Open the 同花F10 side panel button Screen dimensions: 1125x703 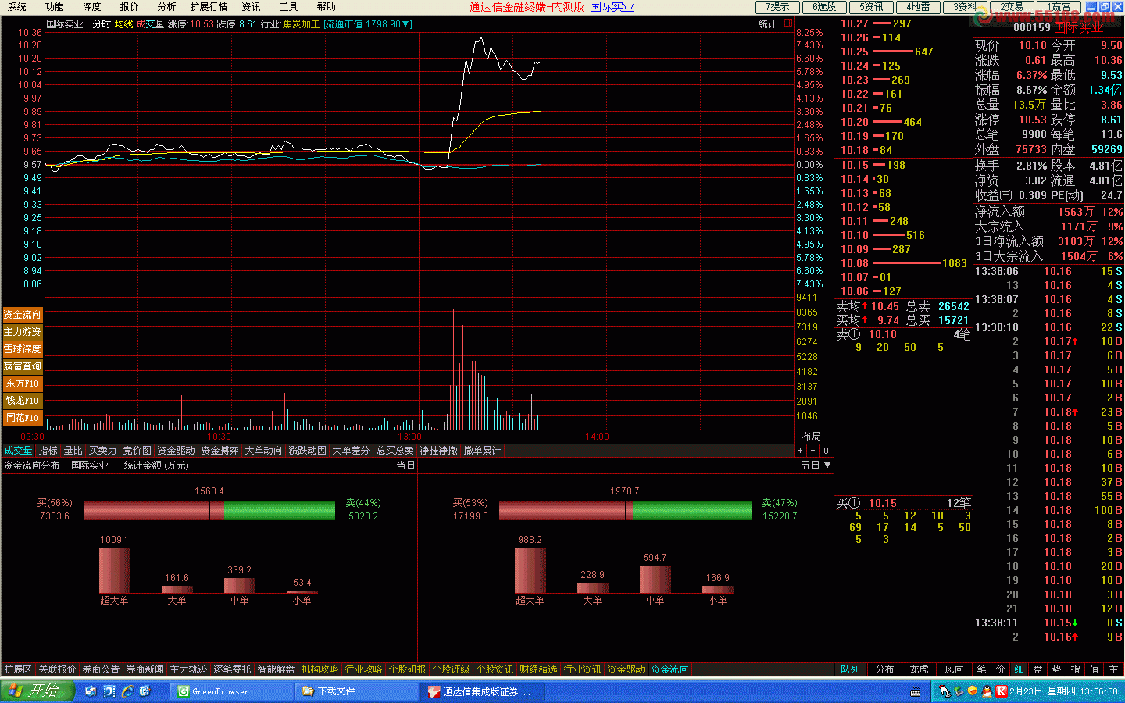tap(23, 418)
